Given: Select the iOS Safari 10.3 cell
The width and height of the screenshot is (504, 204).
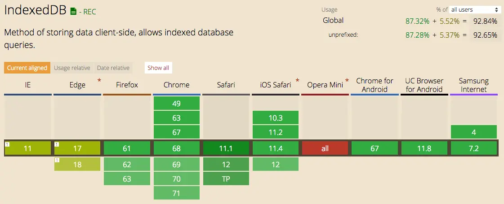Looking at the screenshot, I should tap(276, 118).
